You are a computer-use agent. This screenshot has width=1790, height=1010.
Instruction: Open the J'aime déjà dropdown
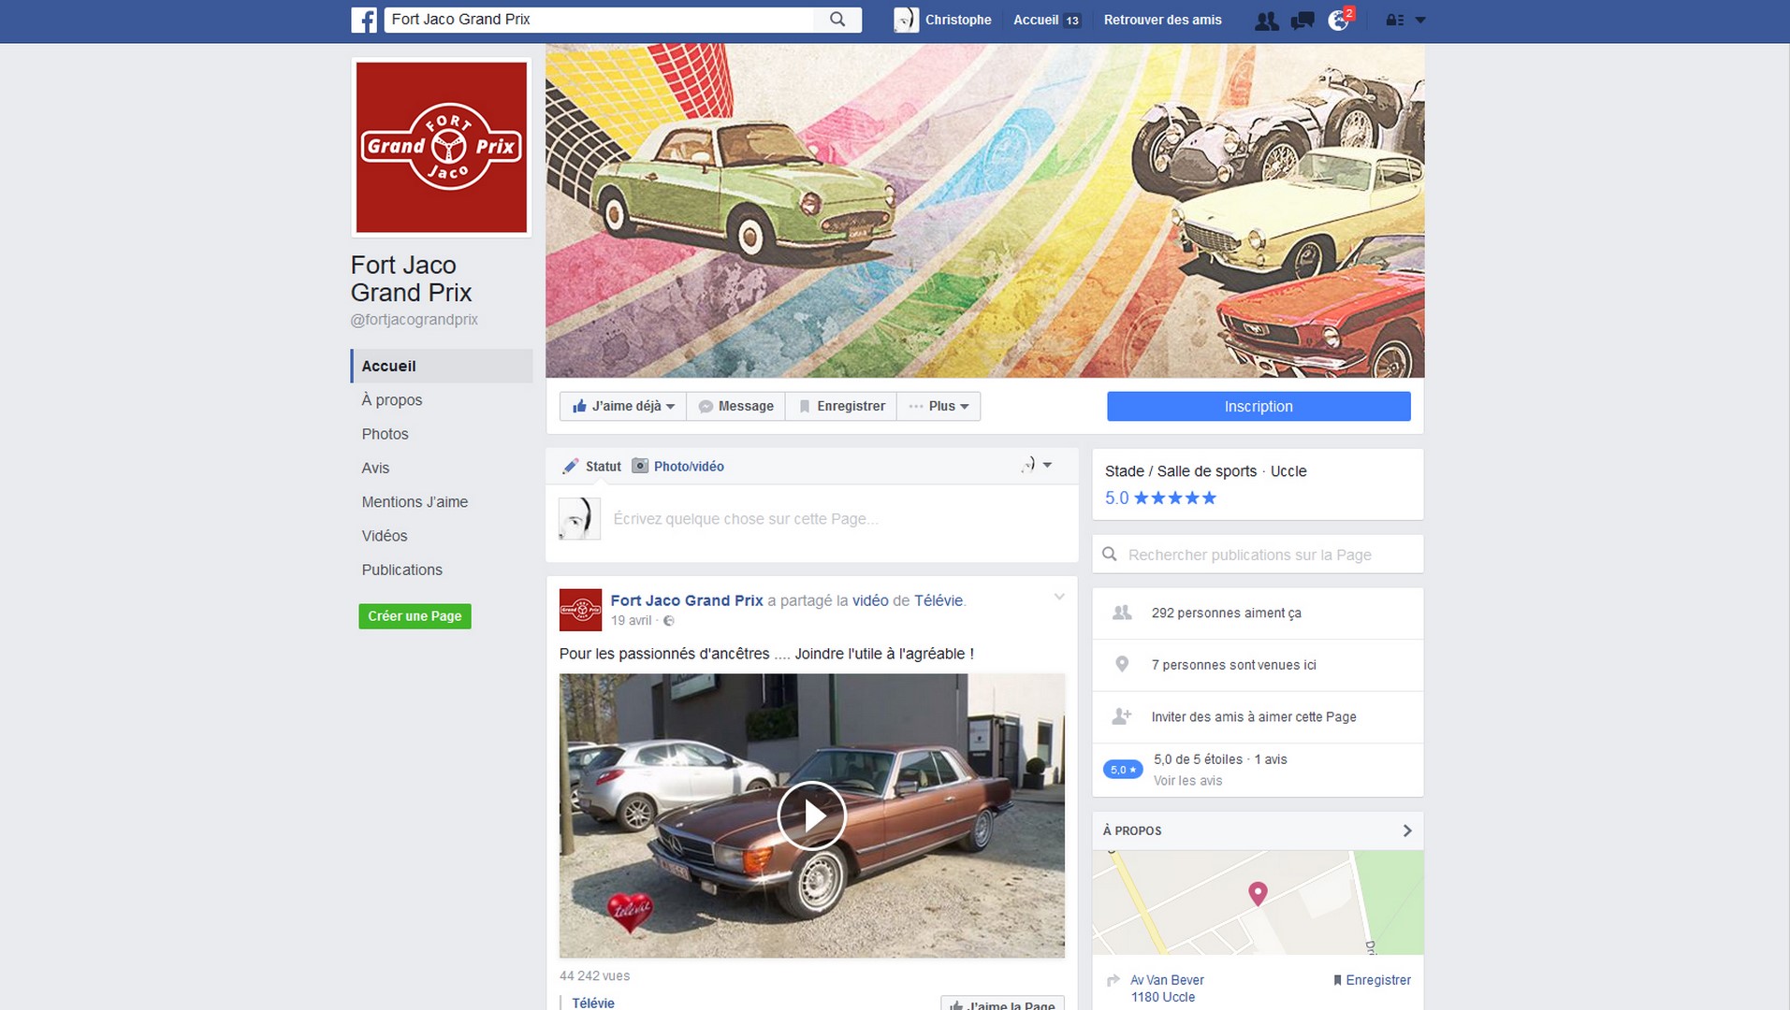[623, 406]
